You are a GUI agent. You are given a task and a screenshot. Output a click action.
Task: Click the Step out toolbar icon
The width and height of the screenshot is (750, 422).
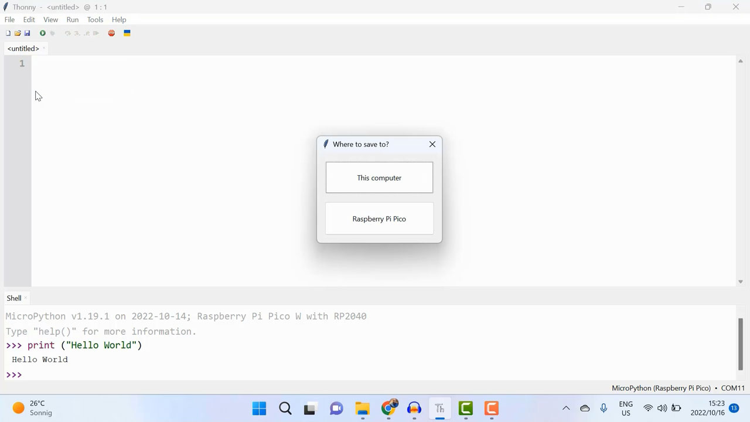coord(87,33)
